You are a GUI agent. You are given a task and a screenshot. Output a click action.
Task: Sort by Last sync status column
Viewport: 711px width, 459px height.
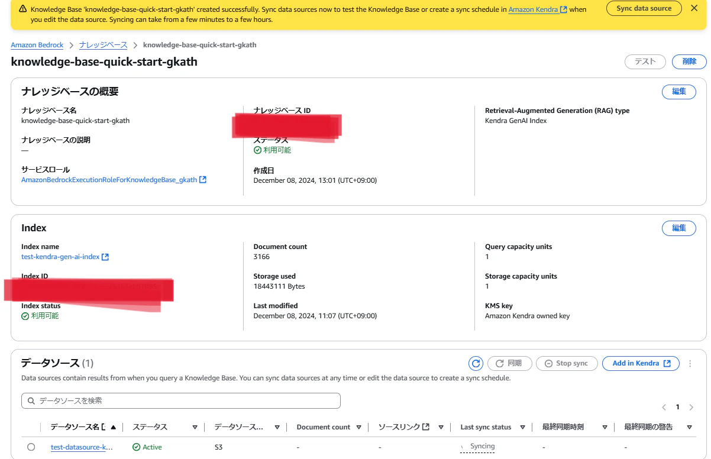[523, 427]
